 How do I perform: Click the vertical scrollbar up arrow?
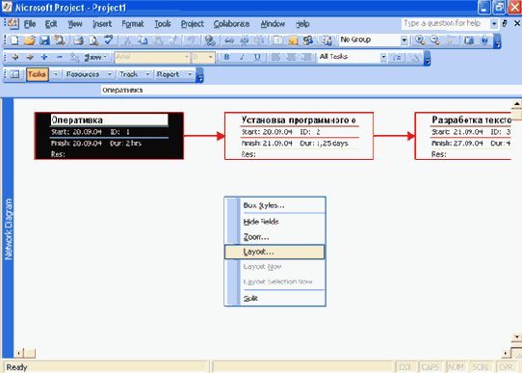[516, 104]
